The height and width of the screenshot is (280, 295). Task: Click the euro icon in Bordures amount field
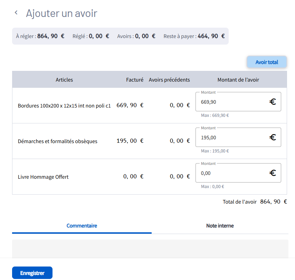pos(273,102)
